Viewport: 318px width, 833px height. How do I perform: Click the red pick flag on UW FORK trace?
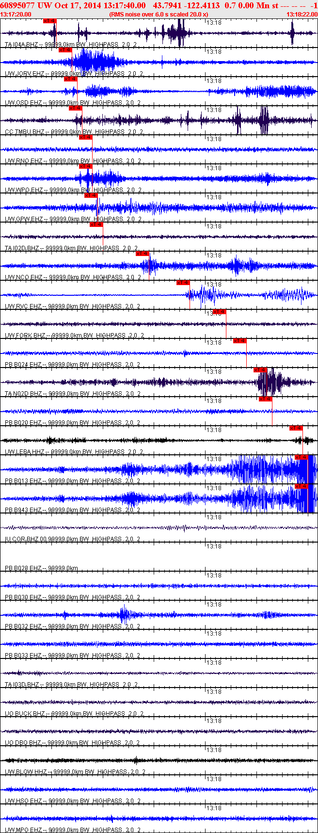point(219,312)
